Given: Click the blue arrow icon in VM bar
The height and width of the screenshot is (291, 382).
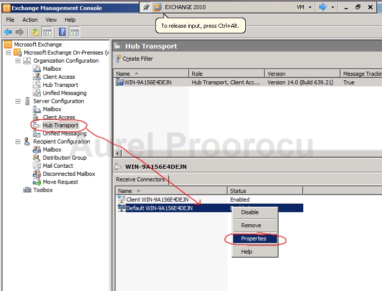Looking at the screenshot, I should pos(323,7).
